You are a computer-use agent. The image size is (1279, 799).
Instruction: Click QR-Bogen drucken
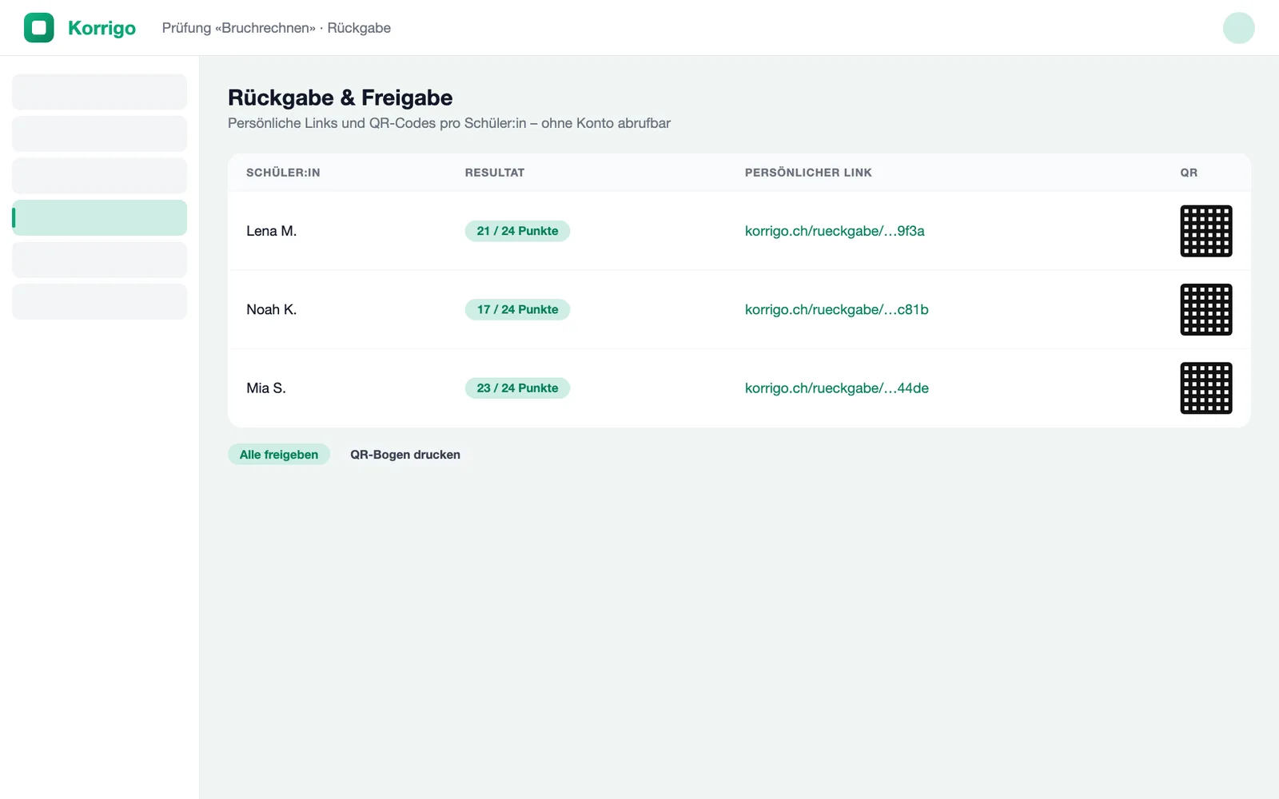click(405, 455)
